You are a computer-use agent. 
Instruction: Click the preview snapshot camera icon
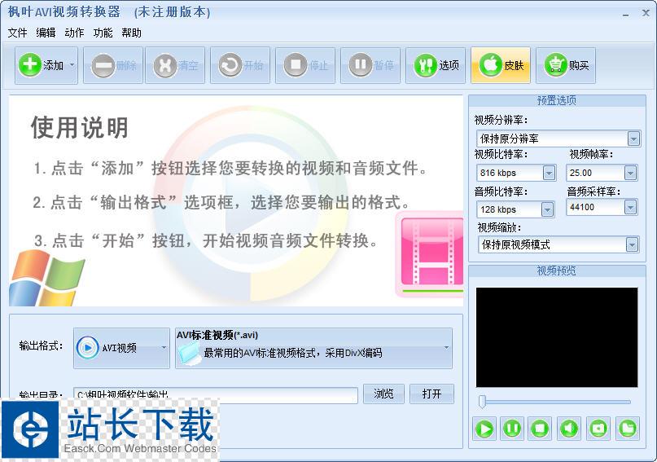(x=598, y=429)
